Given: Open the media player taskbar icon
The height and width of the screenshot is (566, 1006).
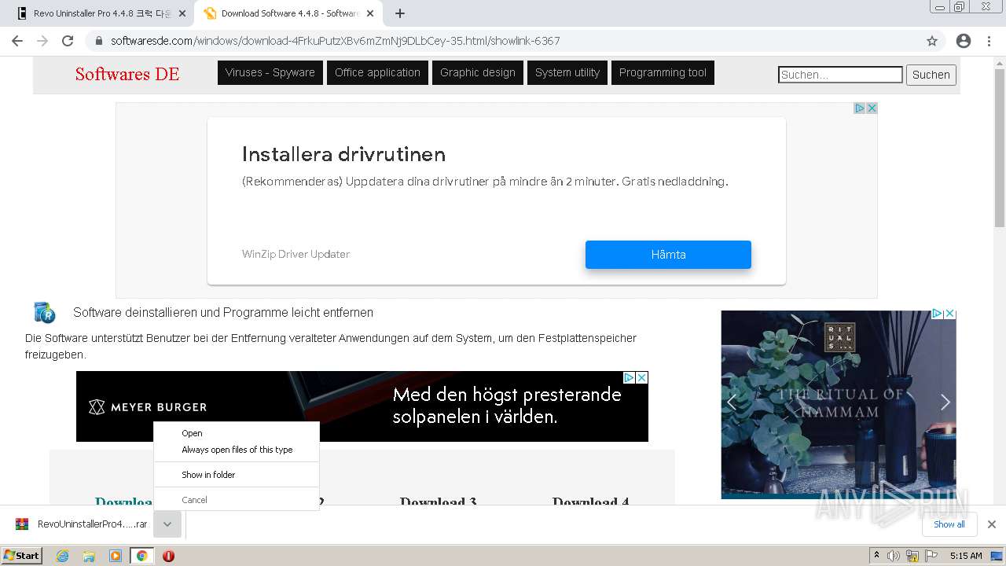Looking at the screenshot, I should pos(116,556).
